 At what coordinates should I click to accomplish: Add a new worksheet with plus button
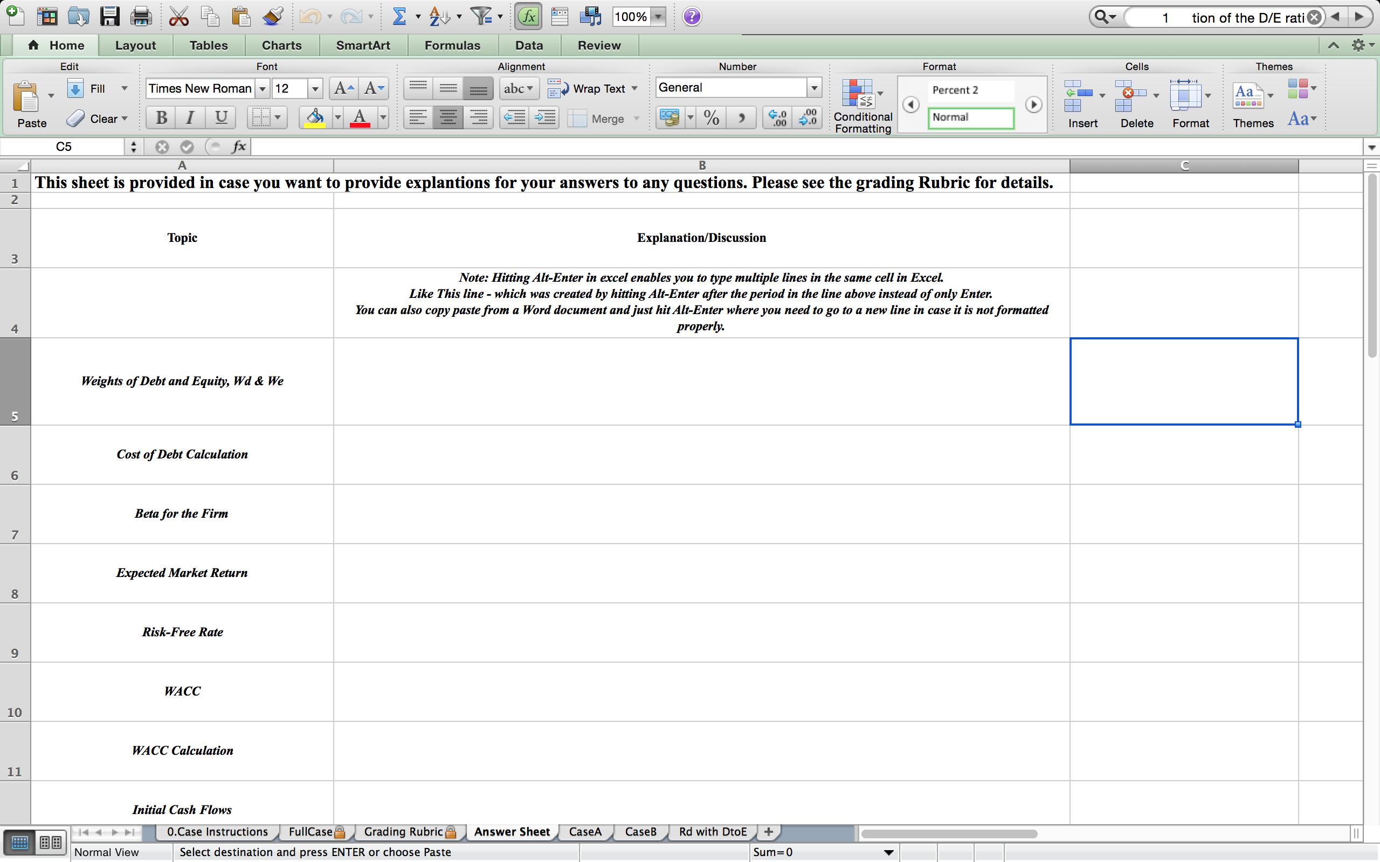coord(768,832)
